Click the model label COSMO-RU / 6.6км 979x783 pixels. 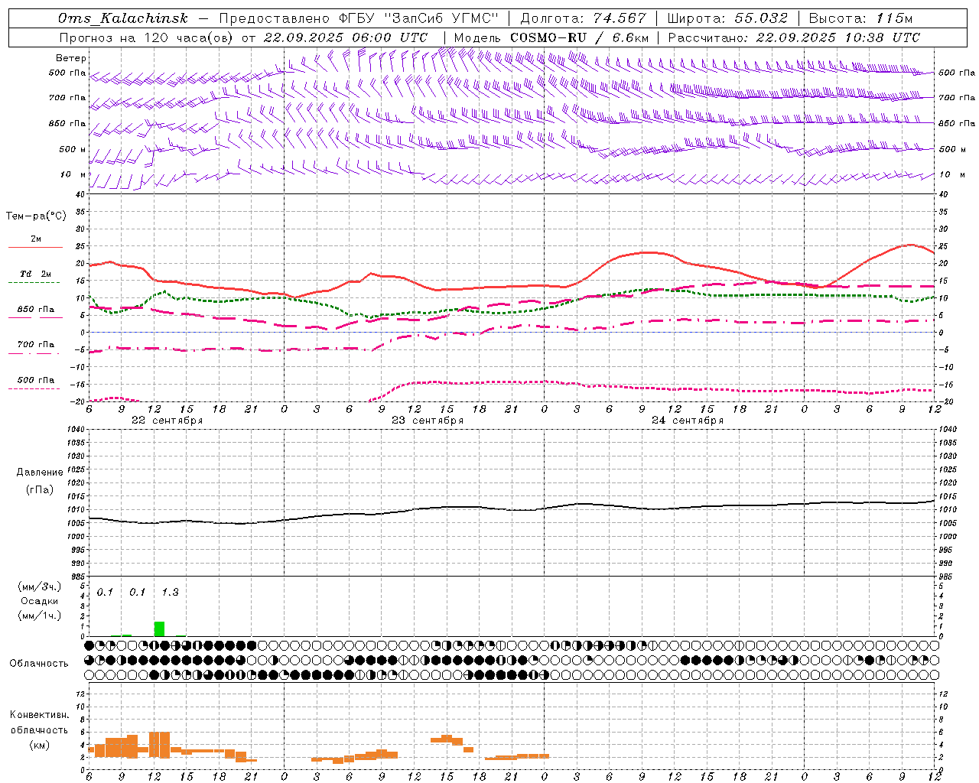579,37
